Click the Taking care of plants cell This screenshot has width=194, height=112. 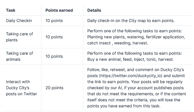[x=19, y=37]
